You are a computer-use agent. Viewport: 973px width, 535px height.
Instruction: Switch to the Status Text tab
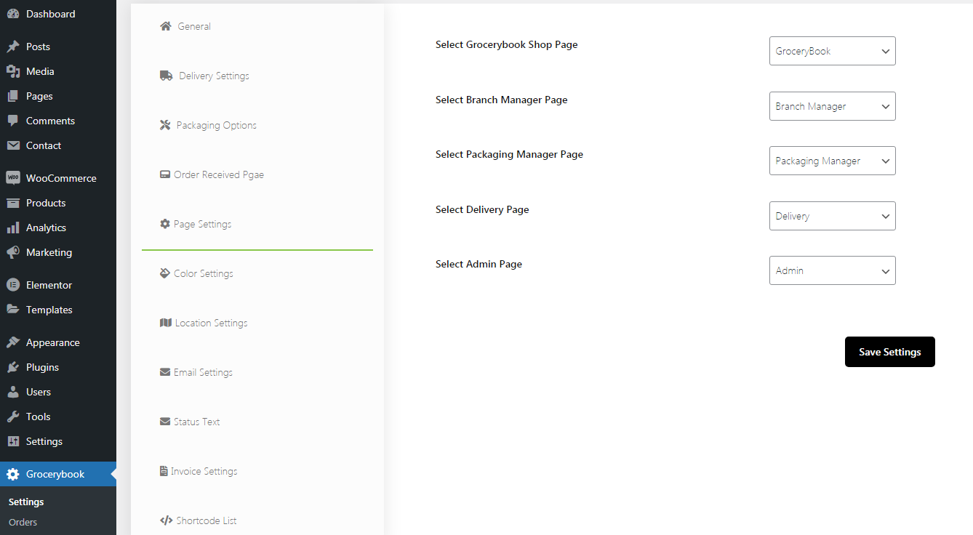[196, 422]
